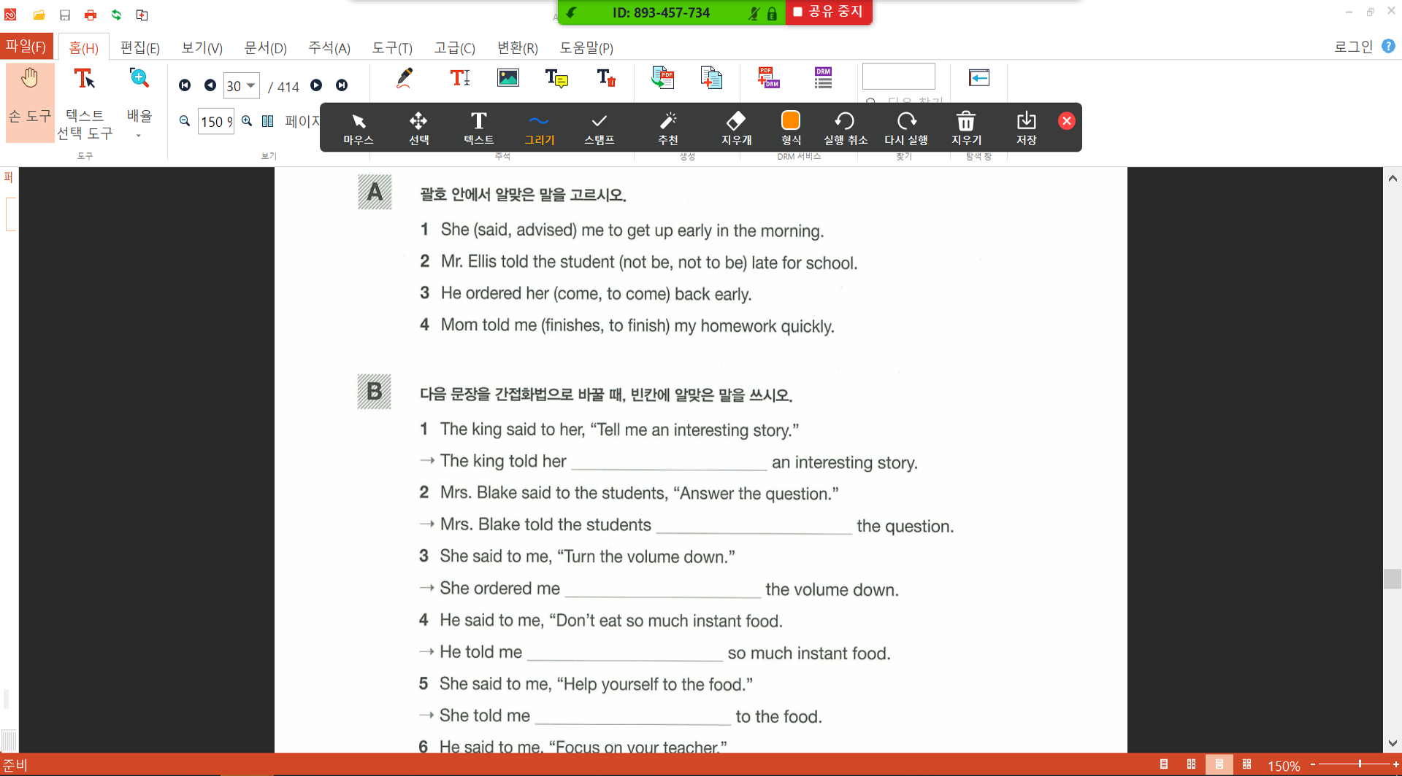Image resolution: width=1402 pixels, height=776 pixels.
Task: Click the search text input field
Action: click(x=898, y=76)
